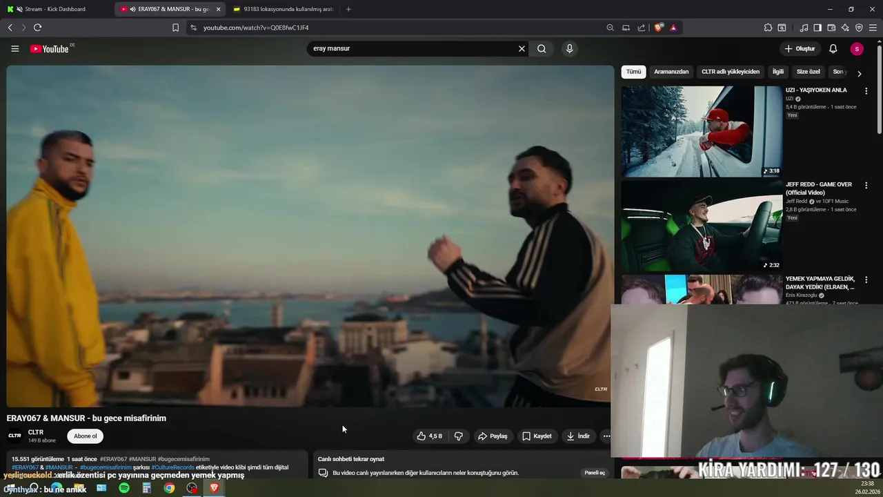Dislike the video with thumbs-down

458,436
